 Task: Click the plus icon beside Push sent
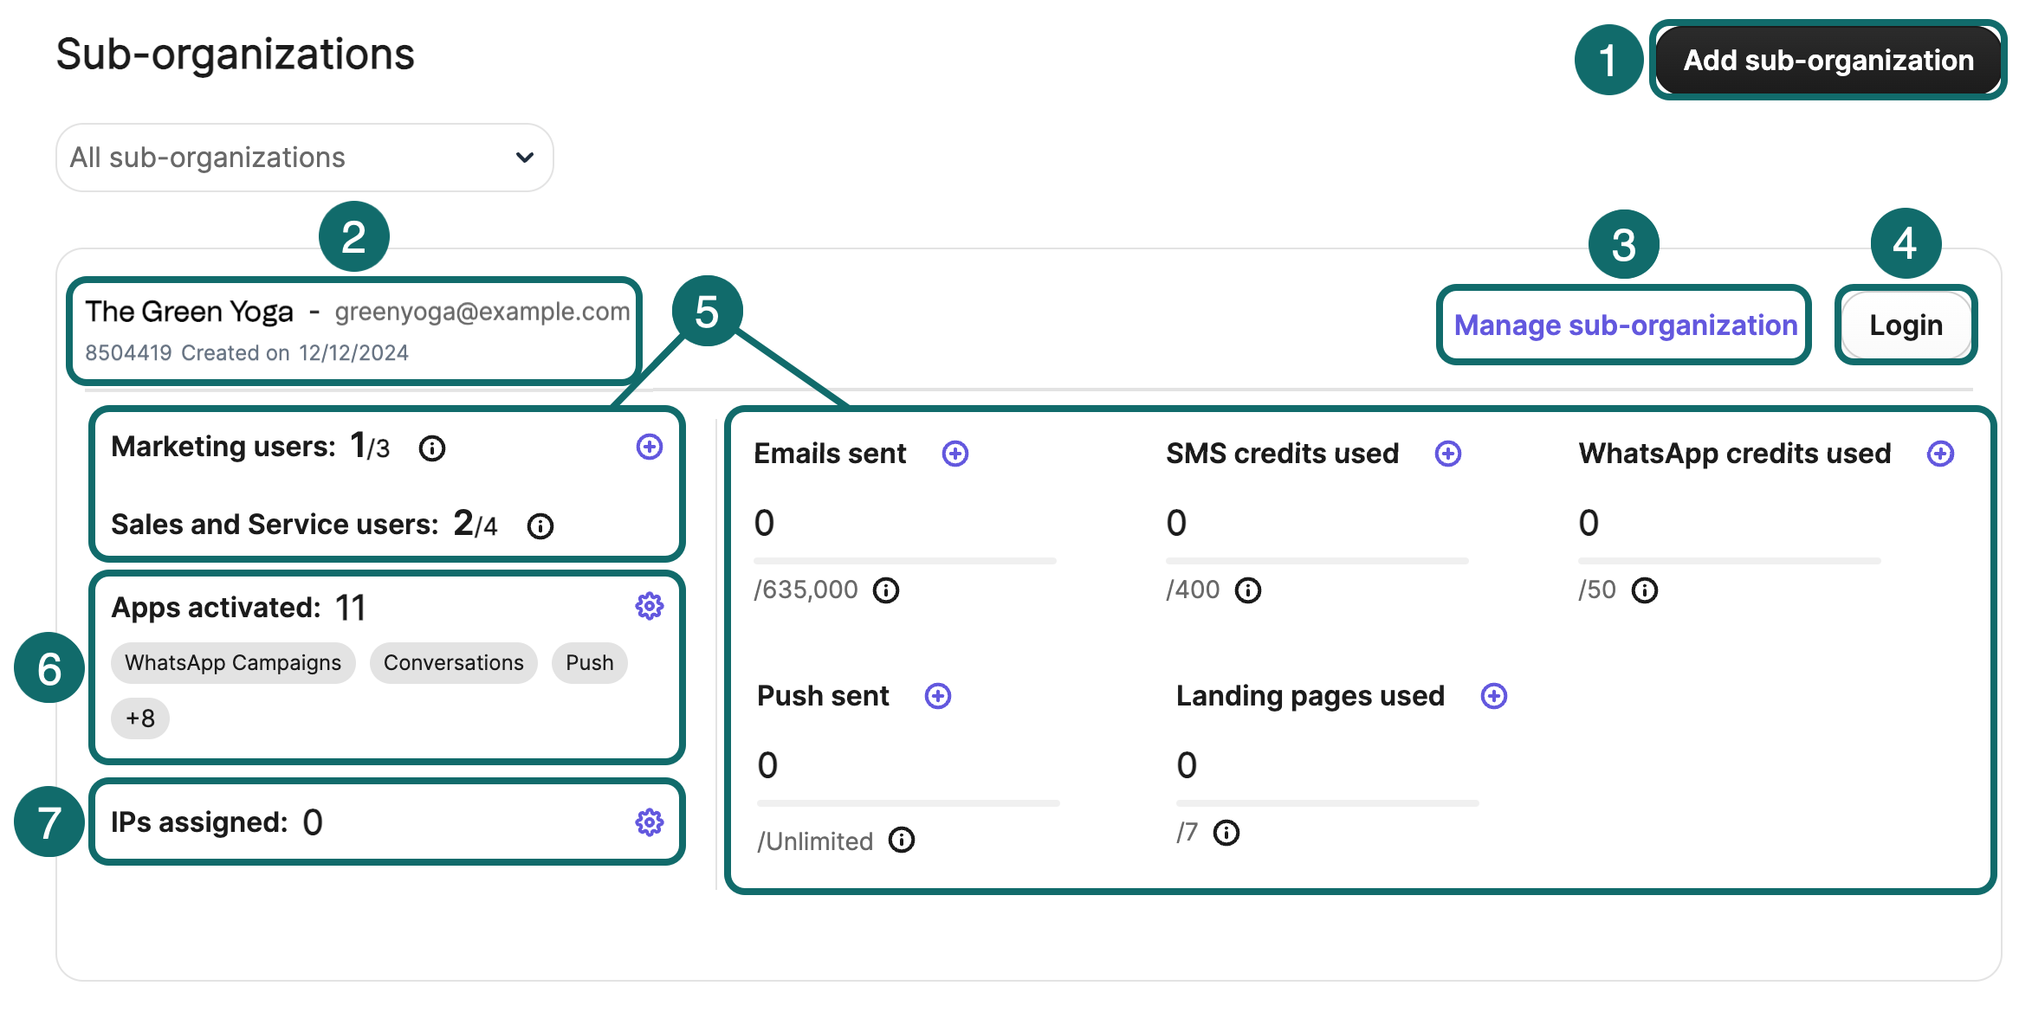pos(938,696)
